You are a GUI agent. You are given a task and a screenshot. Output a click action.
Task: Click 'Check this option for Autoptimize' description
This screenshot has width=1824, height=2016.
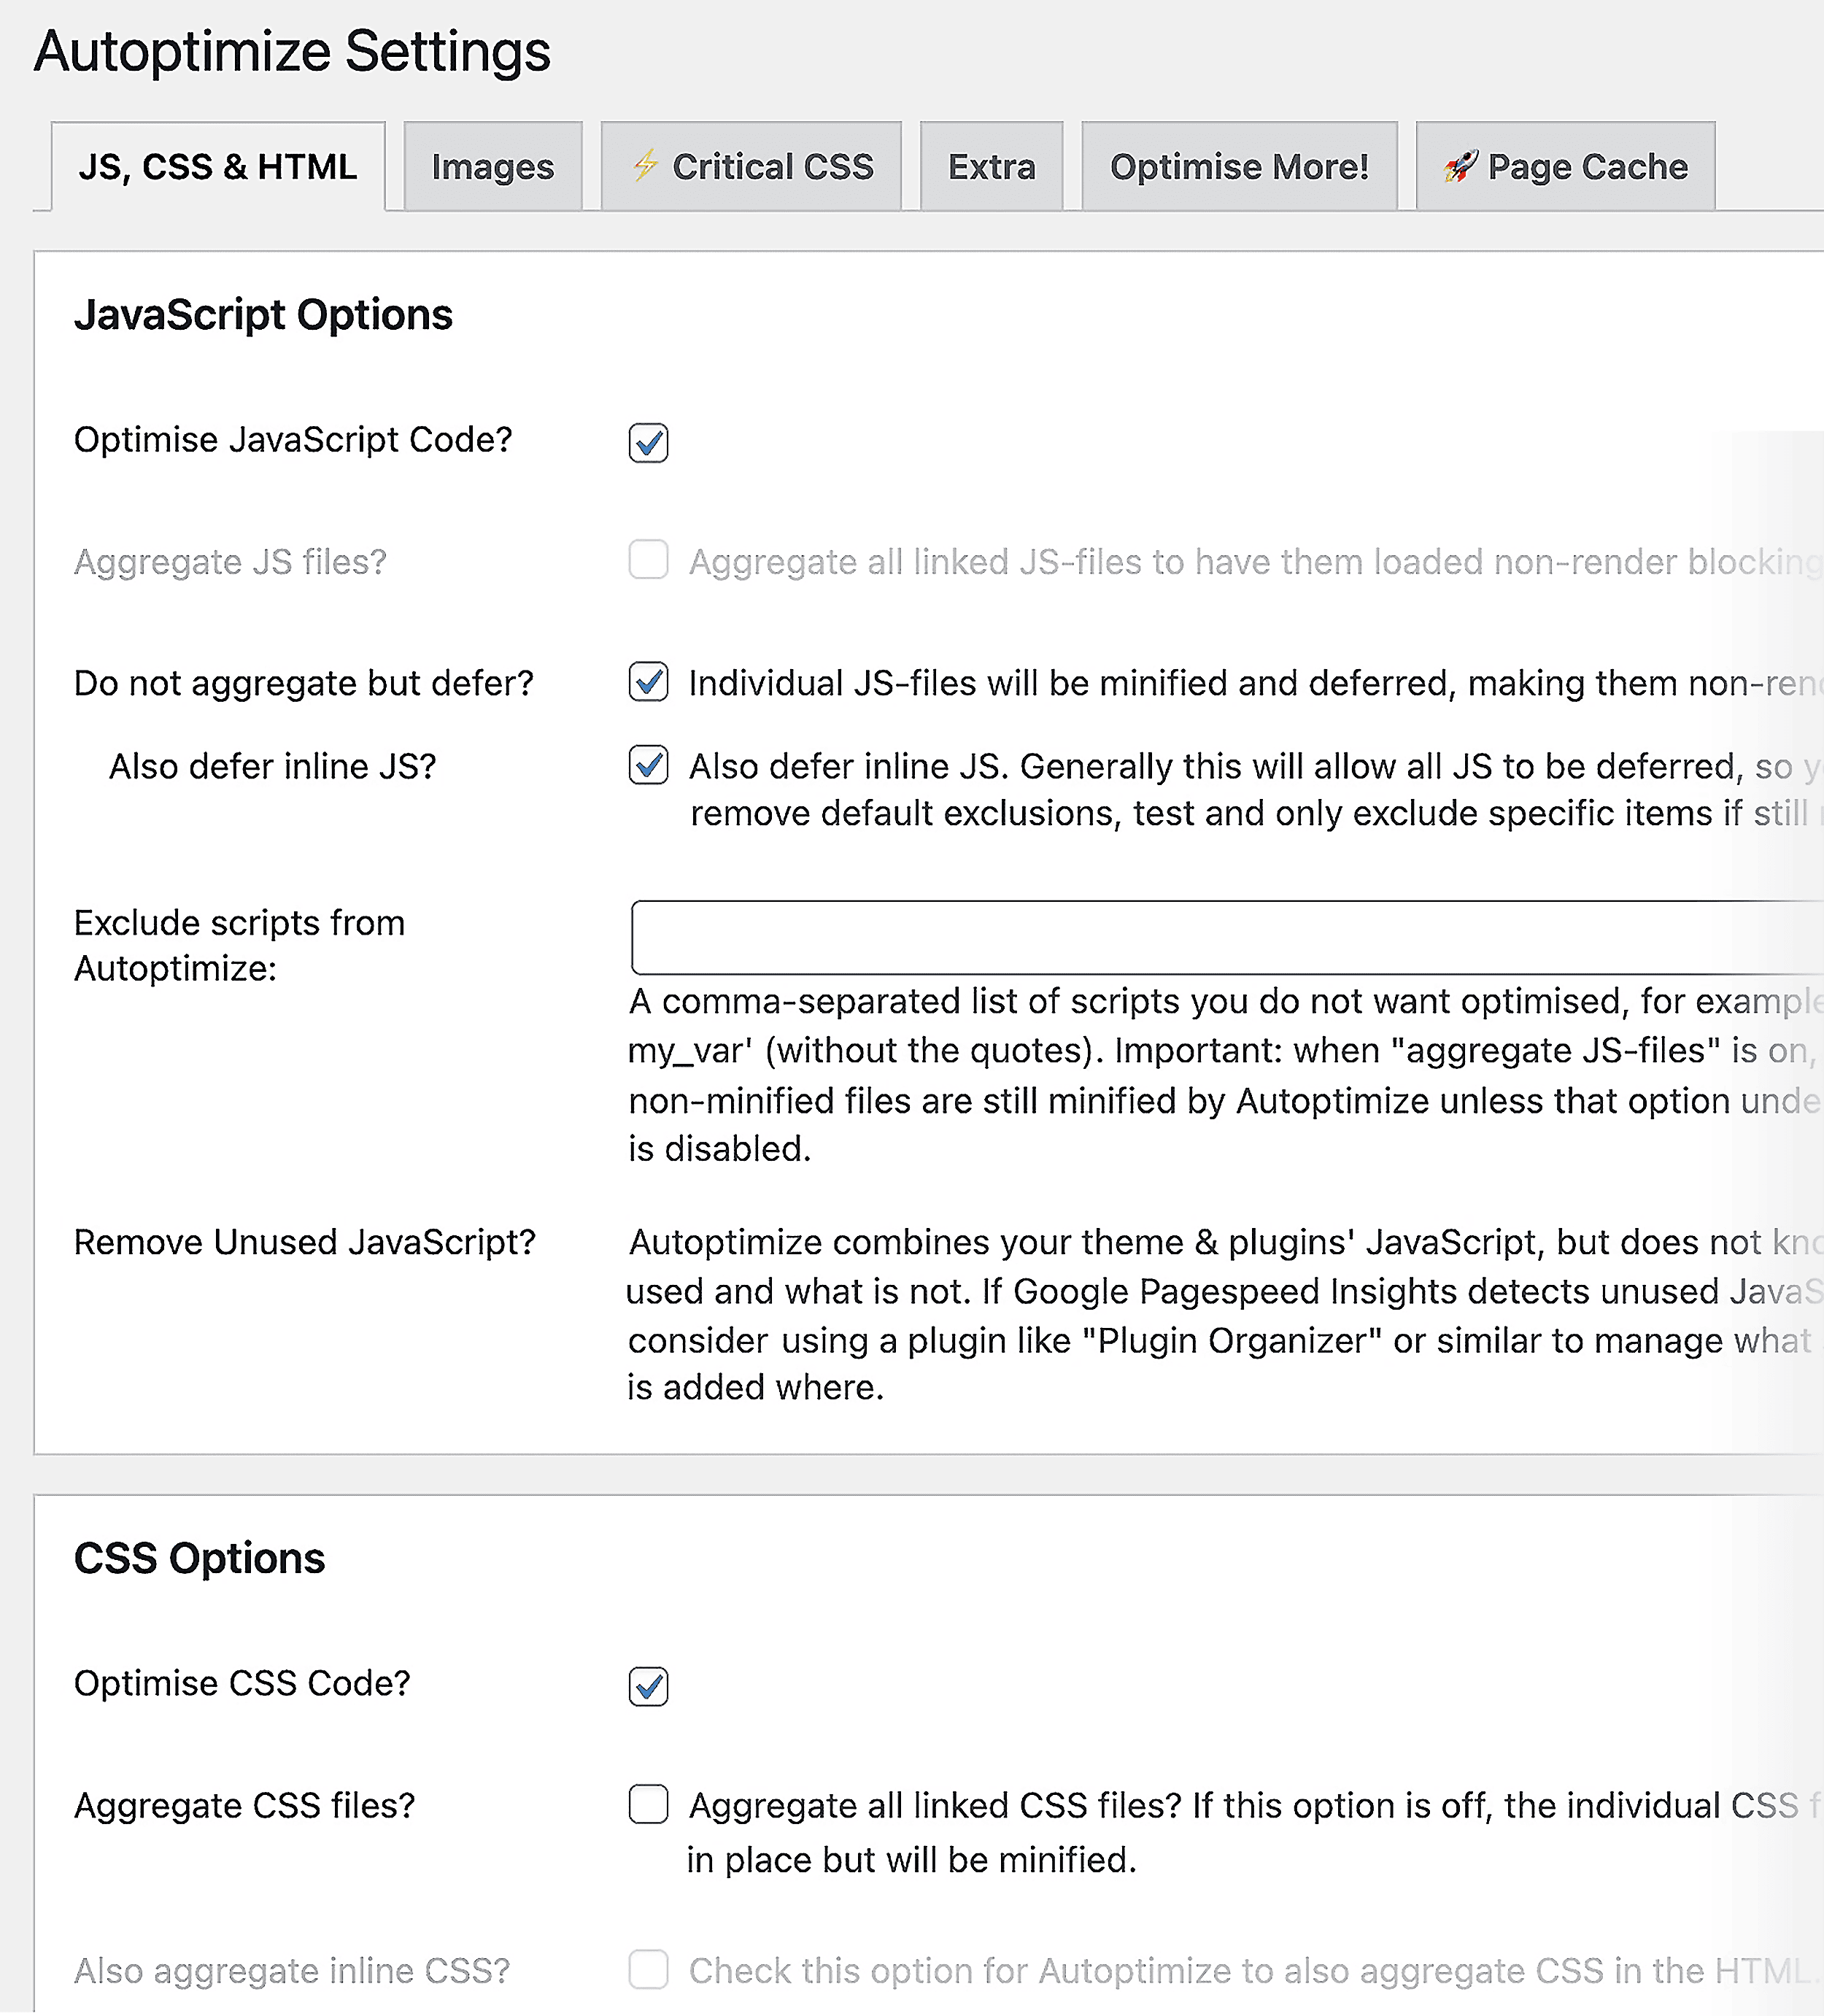tap(1255, 1971)
